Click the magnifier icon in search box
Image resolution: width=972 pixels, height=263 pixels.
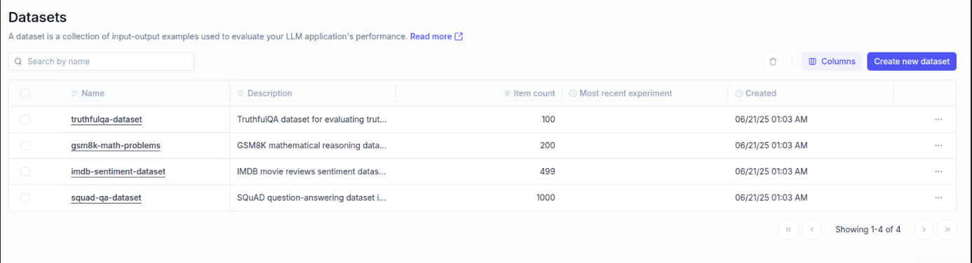click(18, 62)
